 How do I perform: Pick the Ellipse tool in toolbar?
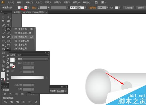pyautogui.click(x=8, y=29)
